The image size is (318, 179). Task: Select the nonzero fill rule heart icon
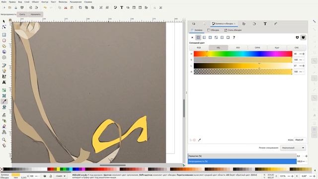[303, 37]
